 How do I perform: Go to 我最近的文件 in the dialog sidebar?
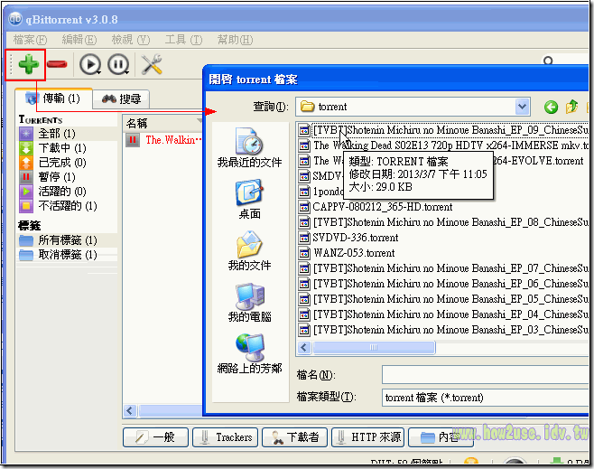click(x=249, y=148)
